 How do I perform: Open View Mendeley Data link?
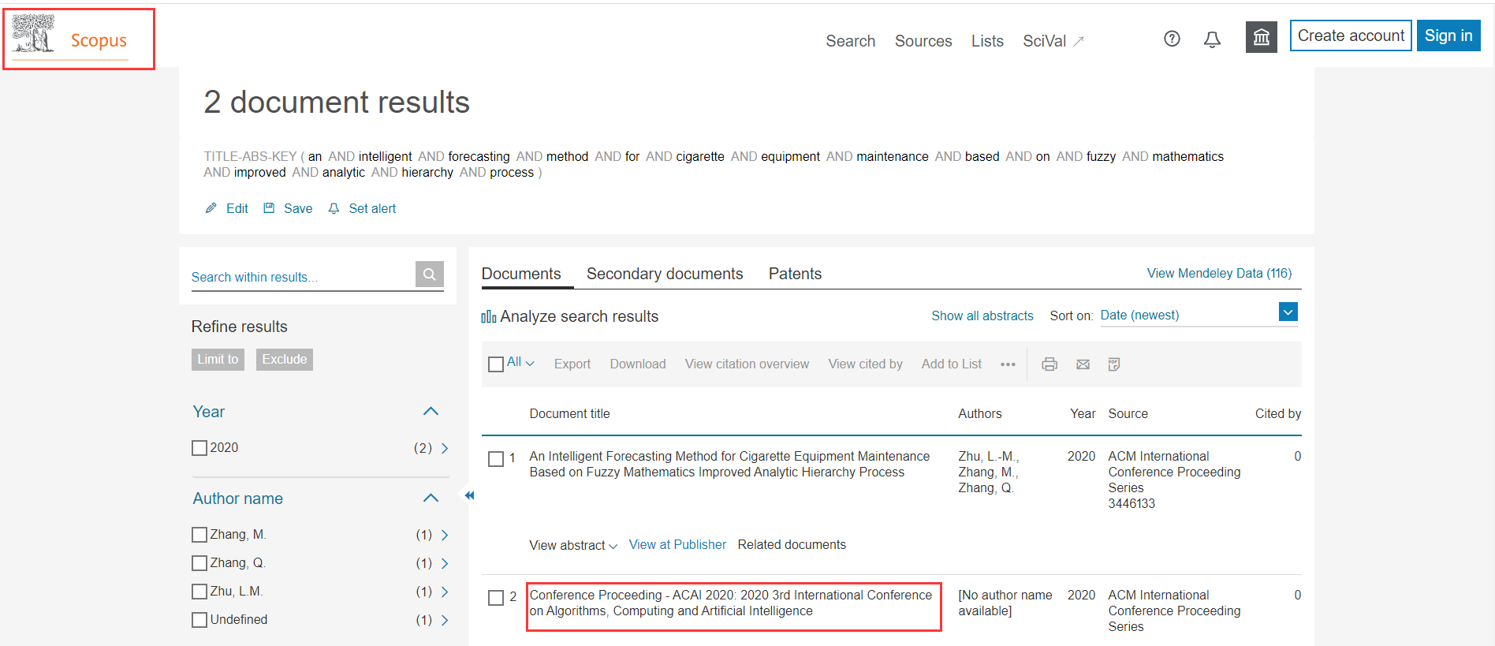tap(1218, 273)
